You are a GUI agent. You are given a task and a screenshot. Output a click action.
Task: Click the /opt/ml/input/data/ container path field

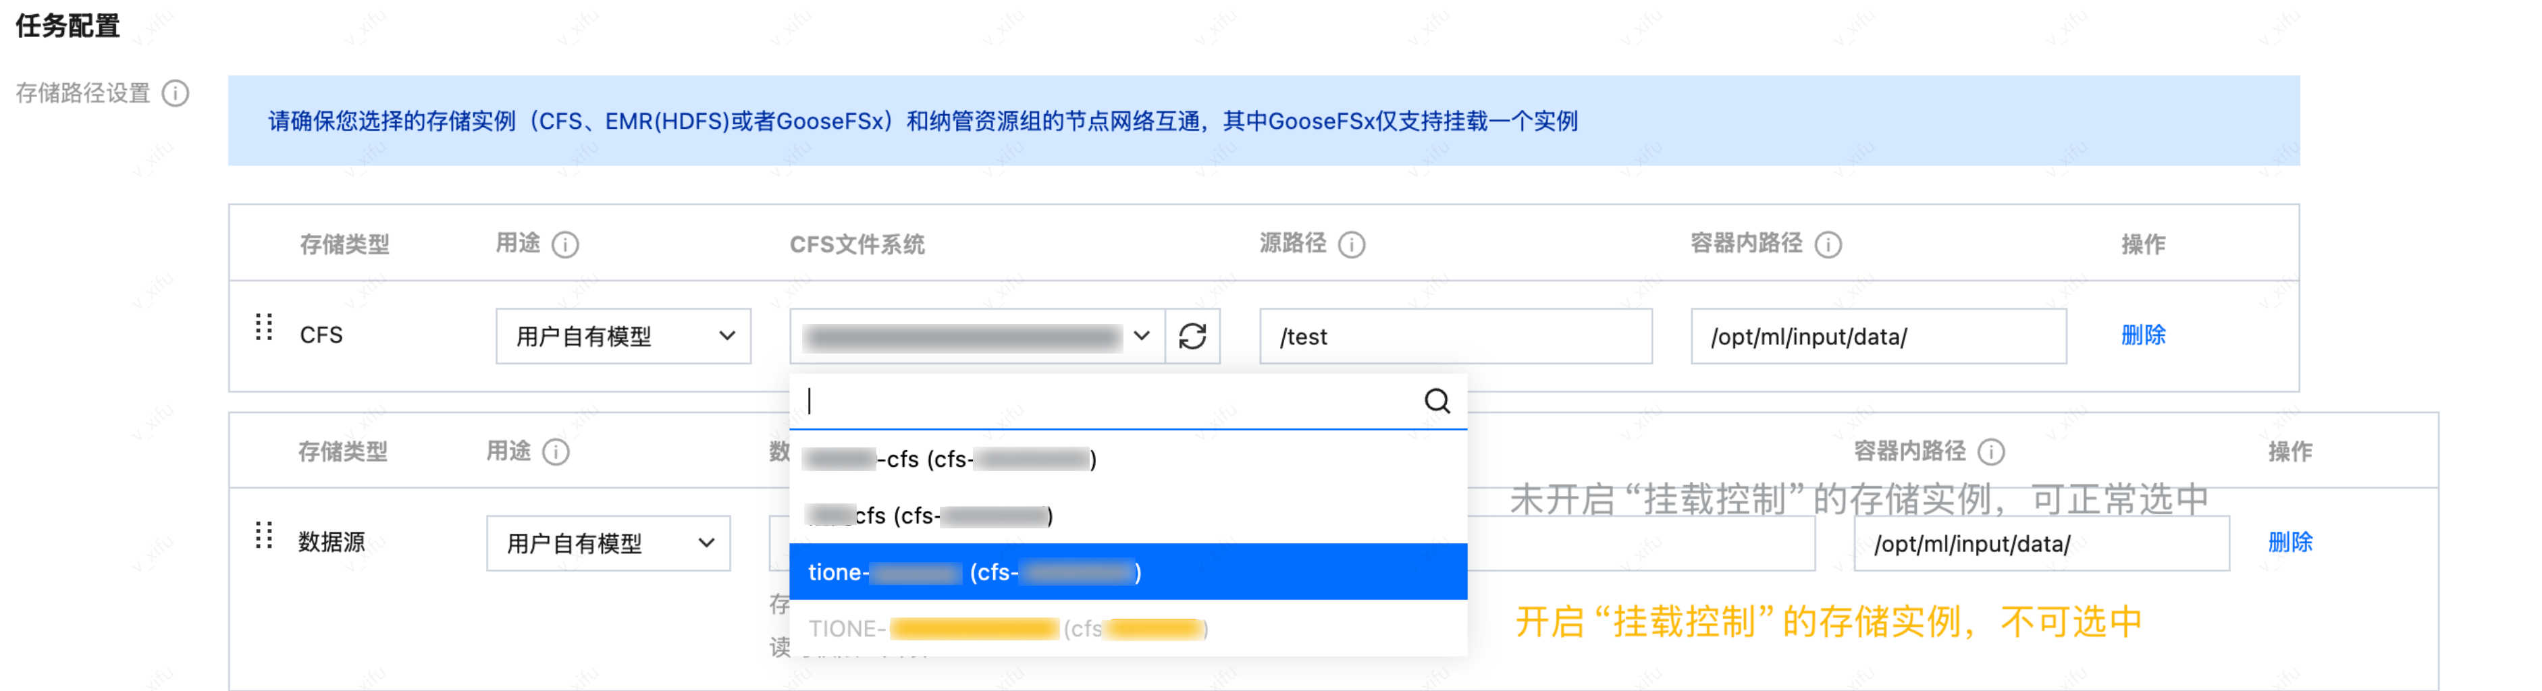pyautogui.click(x=1878, y=335)
